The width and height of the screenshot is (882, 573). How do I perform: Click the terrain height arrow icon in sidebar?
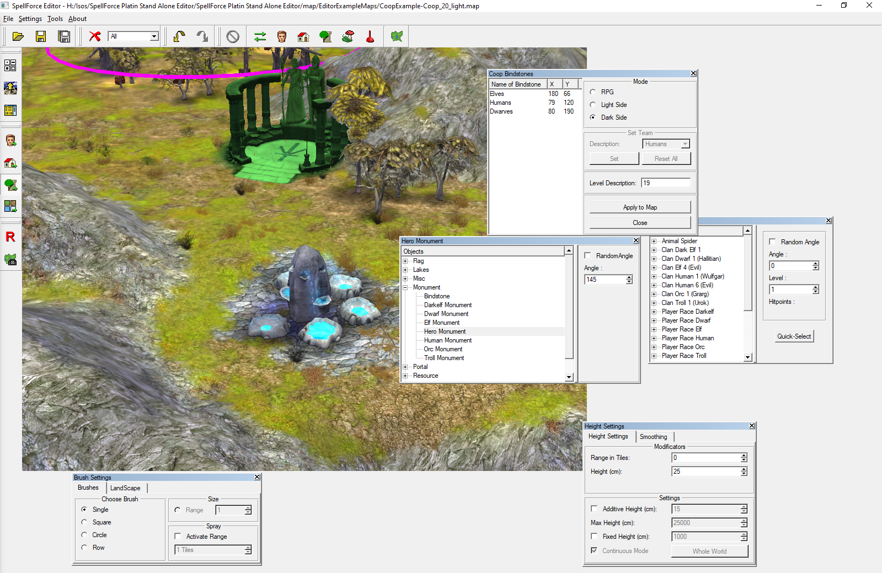point(10,88)
